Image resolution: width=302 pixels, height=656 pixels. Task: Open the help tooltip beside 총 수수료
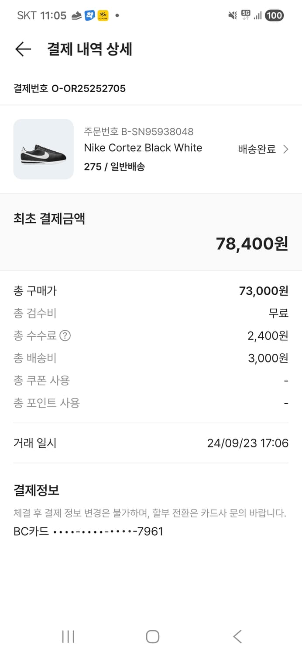pyautogui.click(x=64, y=336)
